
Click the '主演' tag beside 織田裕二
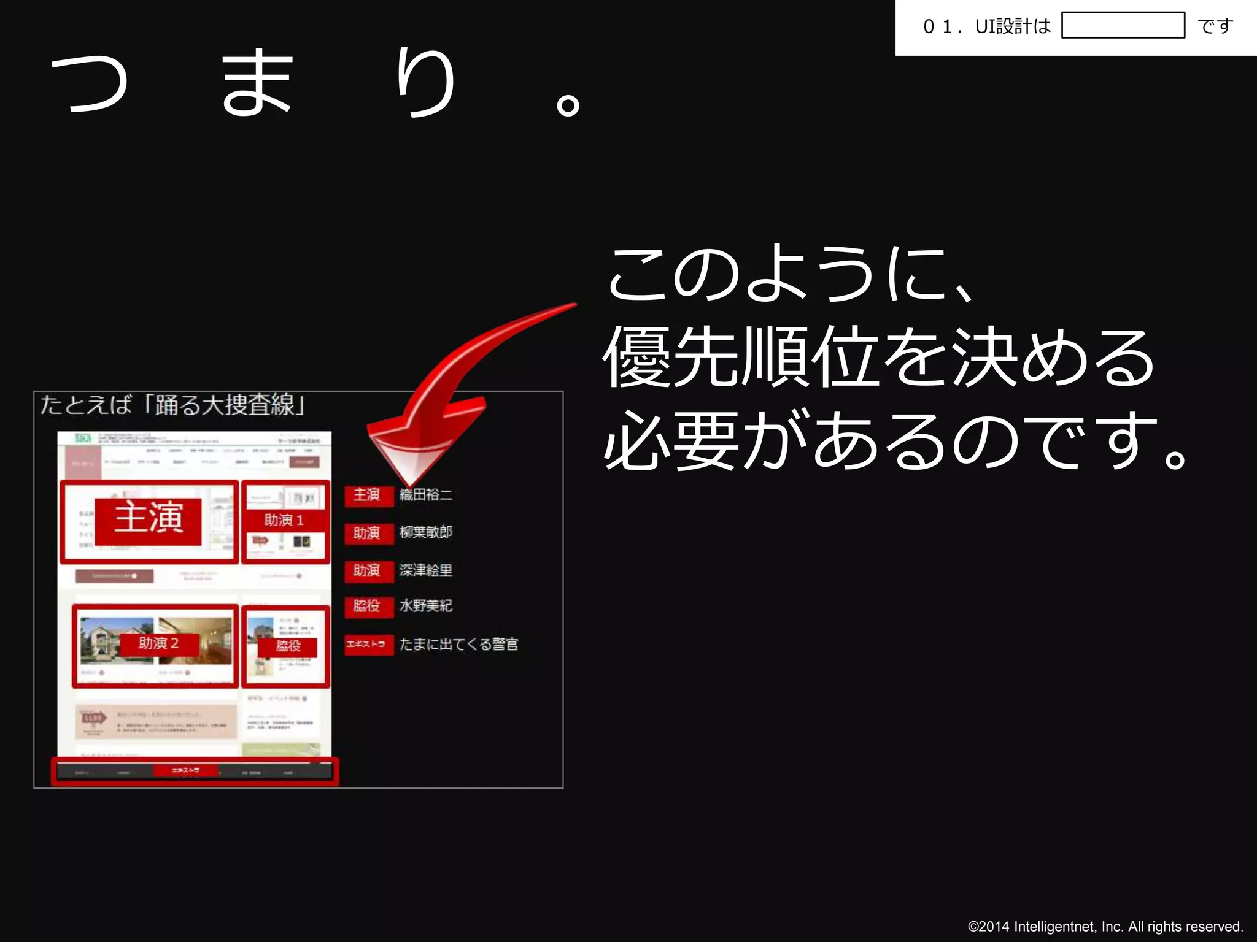pyautogui.click(x=368, y=495)
